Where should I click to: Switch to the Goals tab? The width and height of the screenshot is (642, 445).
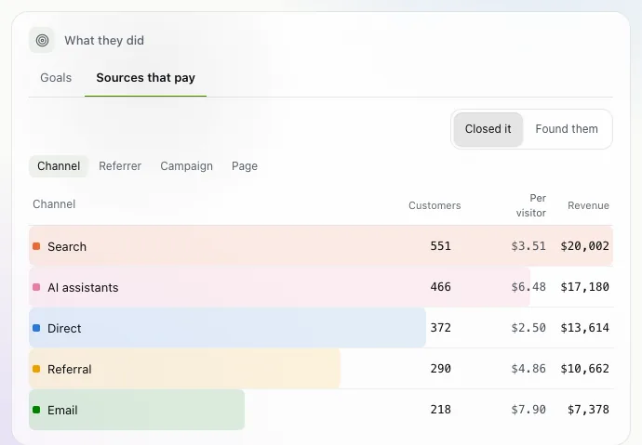coord(56,78)
